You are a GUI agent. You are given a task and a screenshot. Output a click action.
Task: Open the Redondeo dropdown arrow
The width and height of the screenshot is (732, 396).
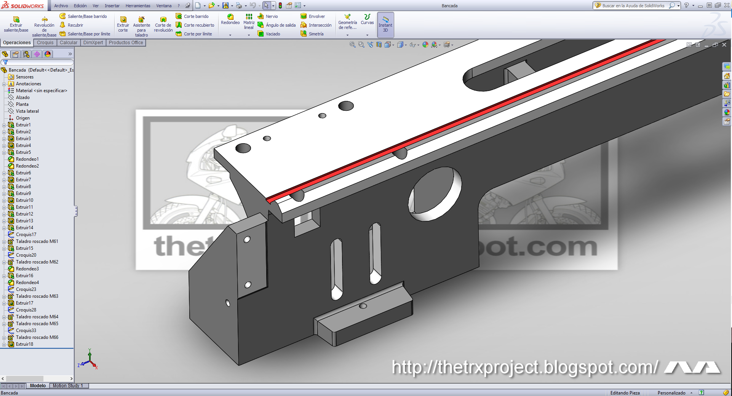(230, 35)
